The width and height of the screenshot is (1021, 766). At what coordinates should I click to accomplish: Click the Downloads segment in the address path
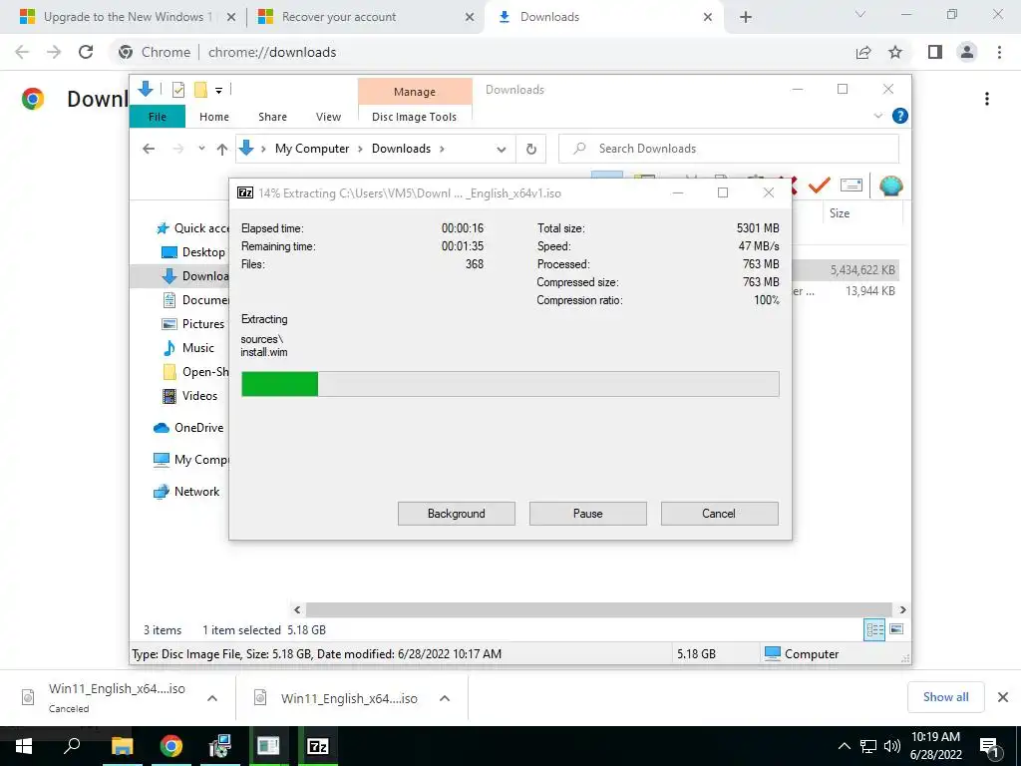point(401,149)
